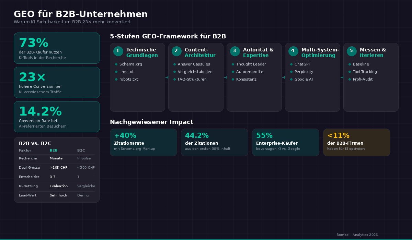Click the bullet dot next to Baseline

click(x=350, y=64)
